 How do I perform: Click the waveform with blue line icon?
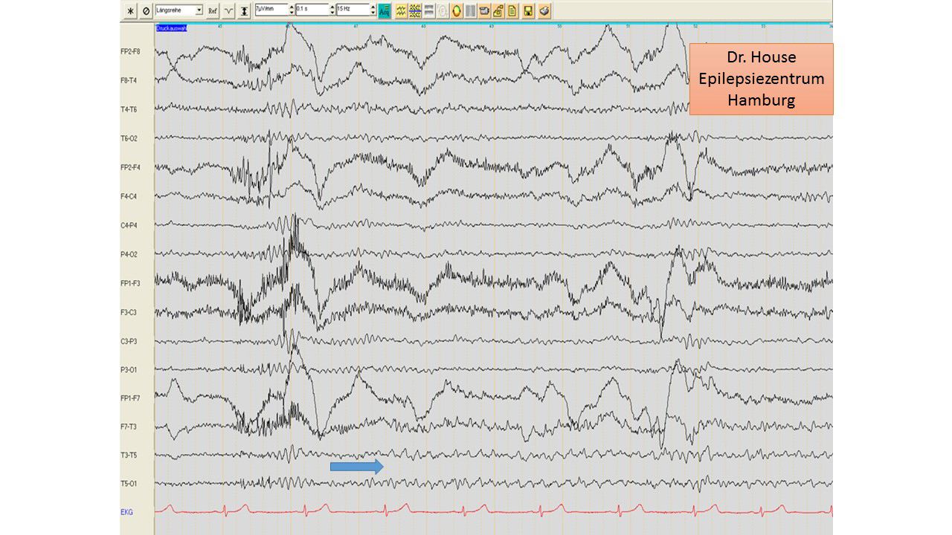(x=415, y=10)
